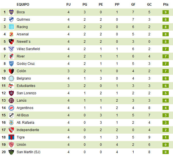This screenshot has width=173, height=158.
Task: Click the Independiente team crest icon
Action: (x=11, y=130)
